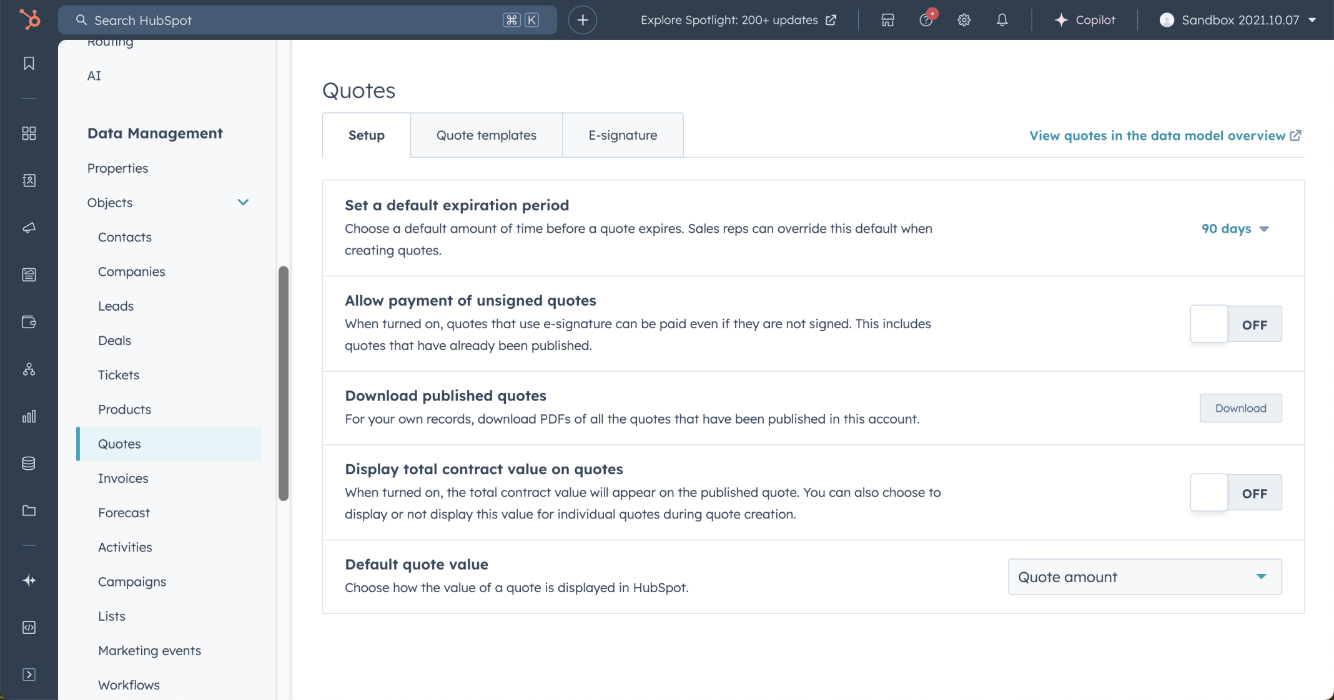1334x700 pixels.
Task: Open Development code icon in left rail
Action: 29,628
